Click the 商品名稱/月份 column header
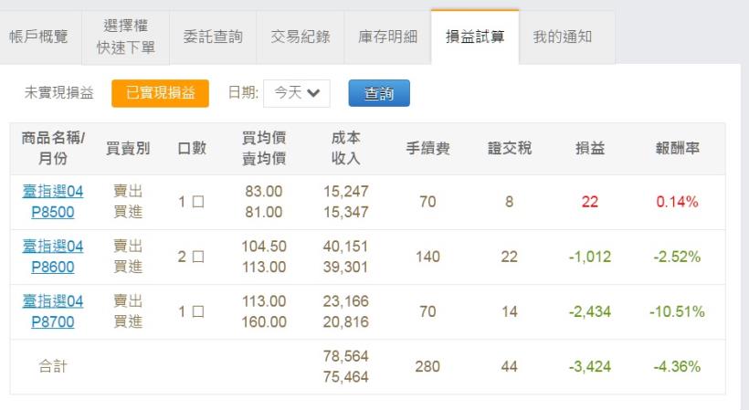This screenshot has width=749, height=410. click(52, 148)
